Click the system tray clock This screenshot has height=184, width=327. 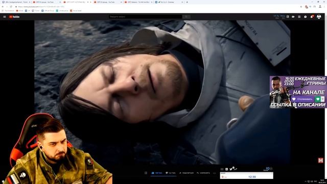pos(322,181)
